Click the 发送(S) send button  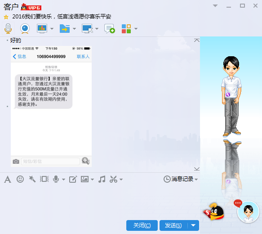pyautogui.click(x=173, y=225)
